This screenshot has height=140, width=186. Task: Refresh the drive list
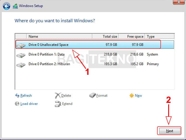point(26,96)
